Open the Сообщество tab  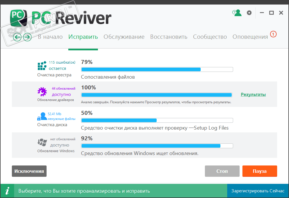(x=210, y=37)
